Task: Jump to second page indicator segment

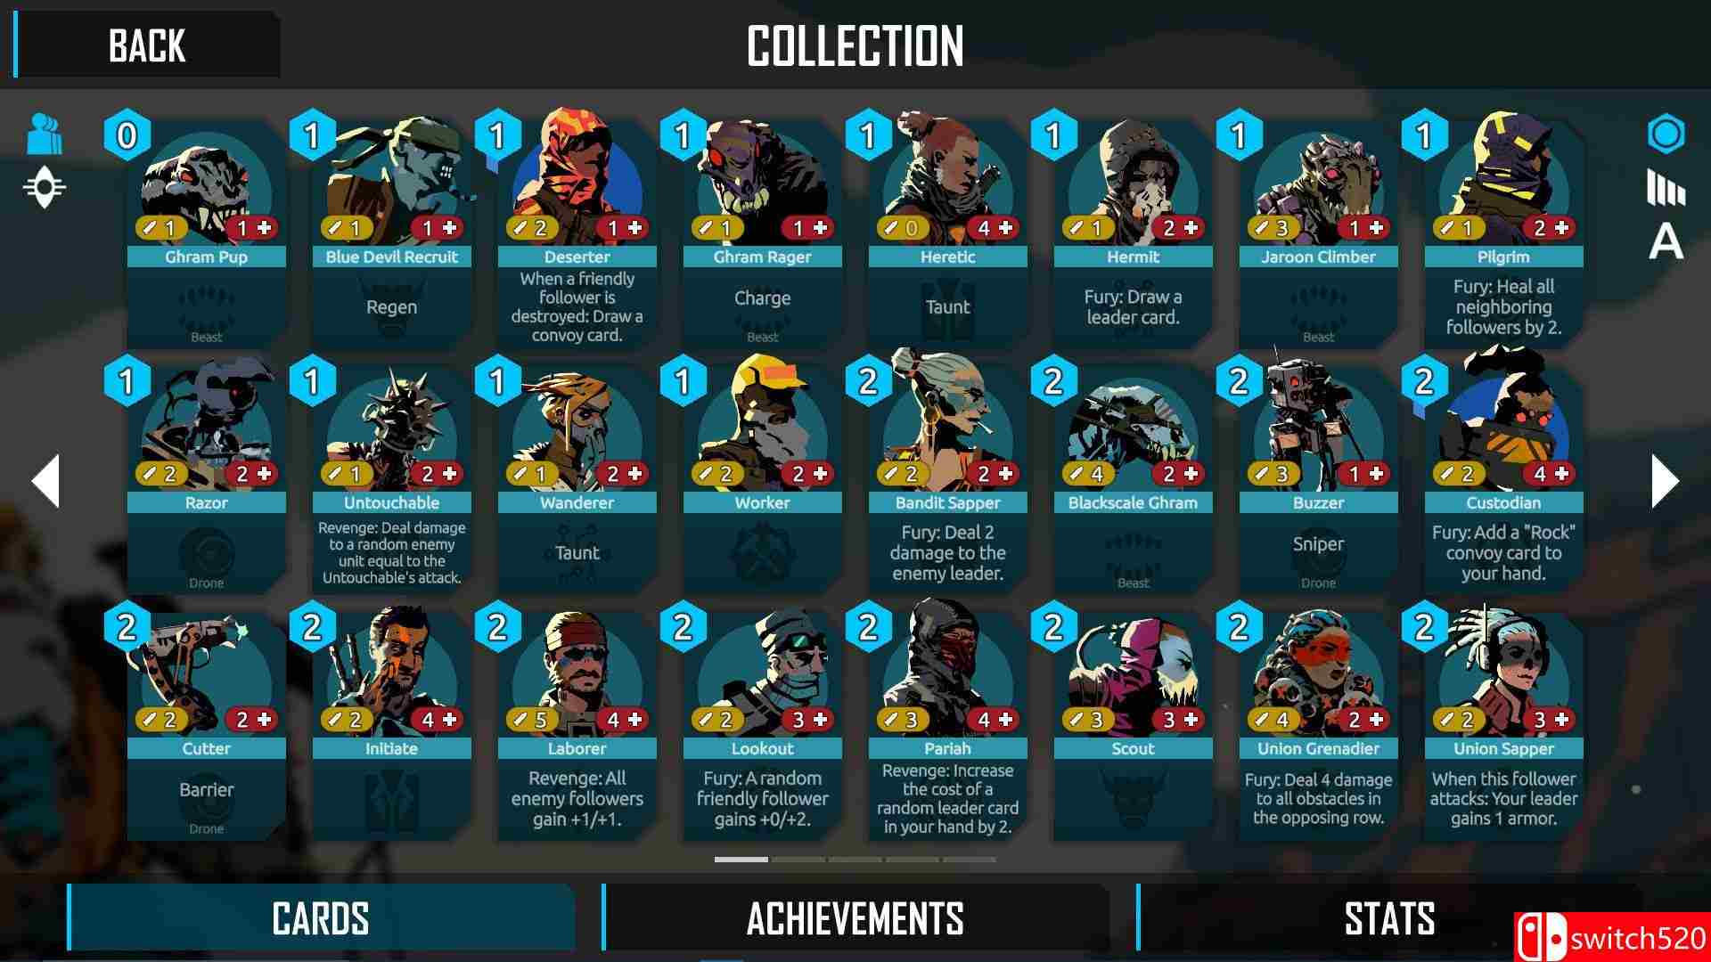Action: tap(798, 860)
